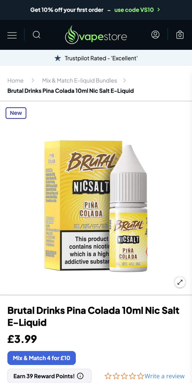Click Write a review link

(x=164, y=376)
